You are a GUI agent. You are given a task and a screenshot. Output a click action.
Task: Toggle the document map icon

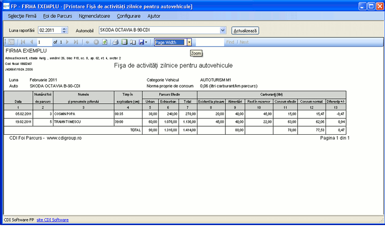click(x=11, y=42)
